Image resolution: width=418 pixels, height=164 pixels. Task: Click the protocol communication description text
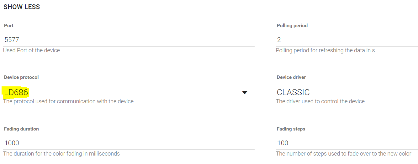click(68, 101)
